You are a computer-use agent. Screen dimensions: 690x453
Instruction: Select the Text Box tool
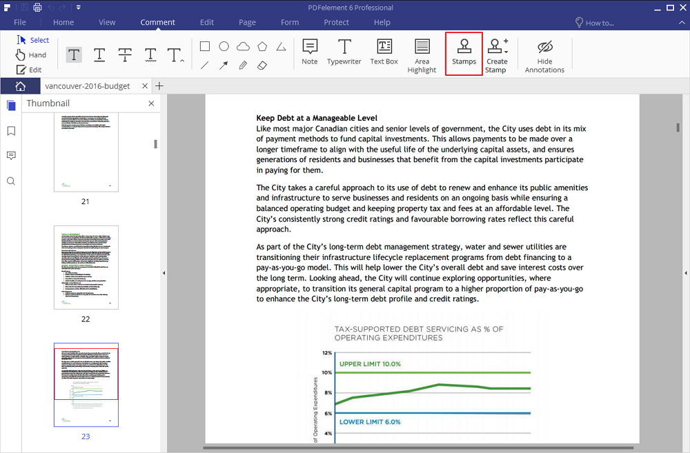(x=382, y=54)
